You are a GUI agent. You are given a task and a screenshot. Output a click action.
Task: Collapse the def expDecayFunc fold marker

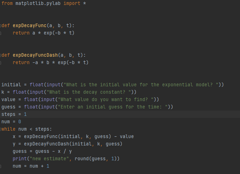point(1,26)
